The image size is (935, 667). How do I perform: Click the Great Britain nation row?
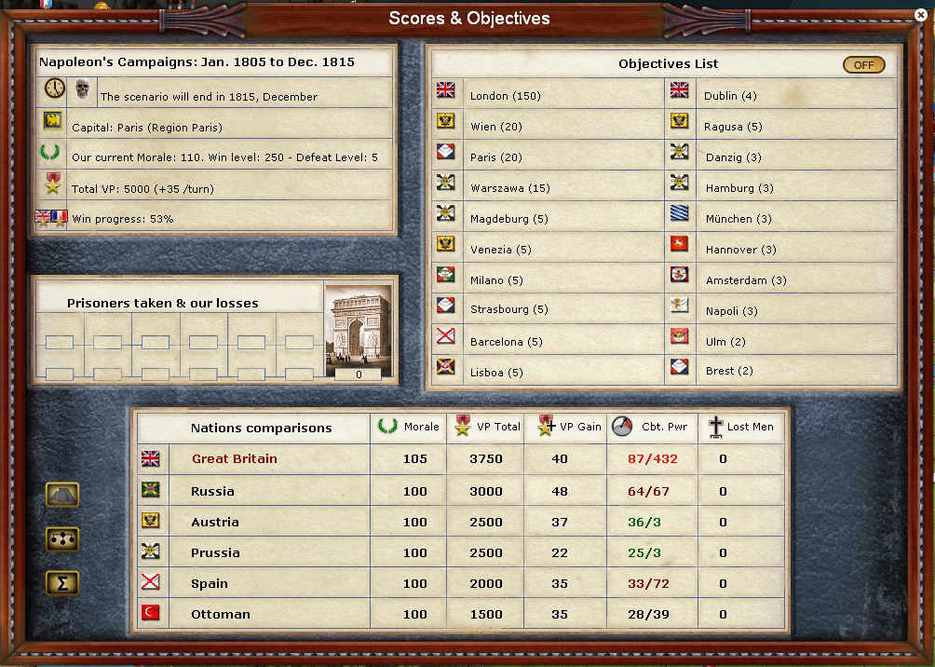(460, 459)
